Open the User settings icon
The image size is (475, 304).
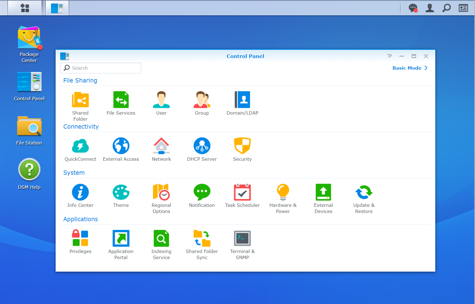161,100
